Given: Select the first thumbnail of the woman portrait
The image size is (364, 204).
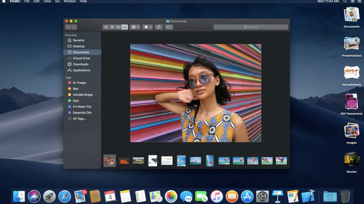Looking at the screenshot, I should click(x=110, y=161).
